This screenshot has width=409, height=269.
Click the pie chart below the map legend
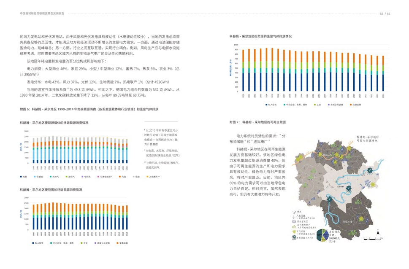(322, 235)
